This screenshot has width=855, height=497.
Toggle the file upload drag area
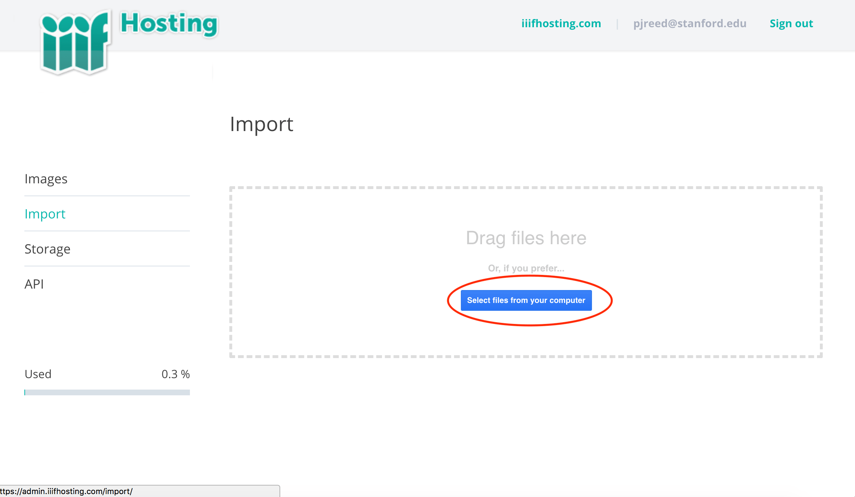pyautogui.click(x=526, y=271)
